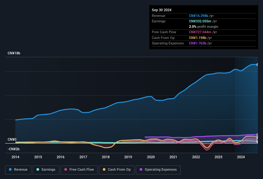Image resolution: width=263 pixels, height=179 pixels.
Task: Click the Revenue endpoint marker on the blue line
Action: pos(258,65)
